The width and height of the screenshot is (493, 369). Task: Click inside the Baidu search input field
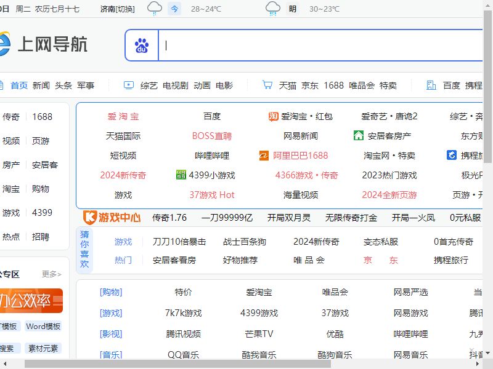[320, 46]
